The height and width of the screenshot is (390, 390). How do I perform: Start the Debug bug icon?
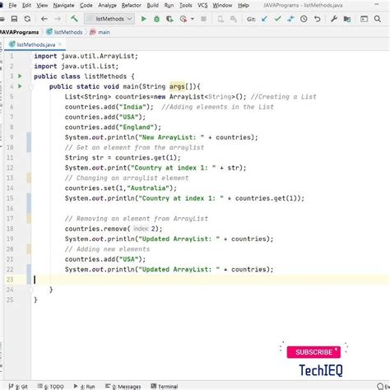click(x=156, y=19)
